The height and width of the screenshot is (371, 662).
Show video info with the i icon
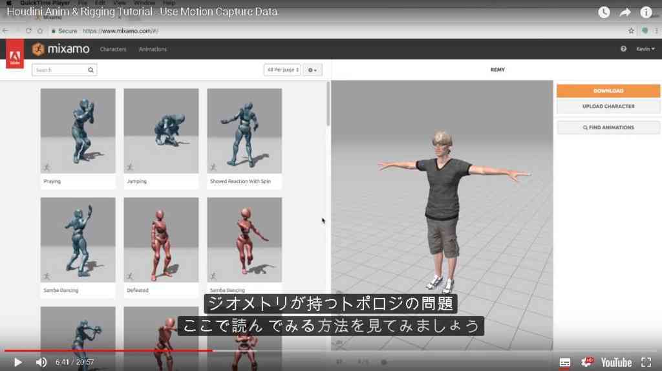pyautogui.click(x=646, y=12)
